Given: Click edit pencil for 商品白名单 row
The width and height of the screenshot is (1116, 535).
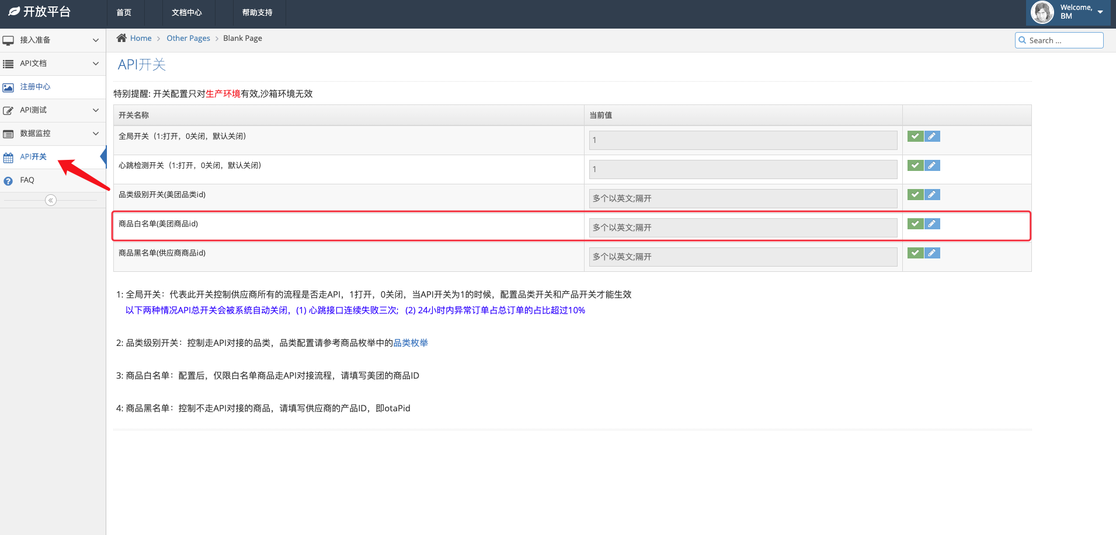Looking at the screenshot, I should (932, 224).
